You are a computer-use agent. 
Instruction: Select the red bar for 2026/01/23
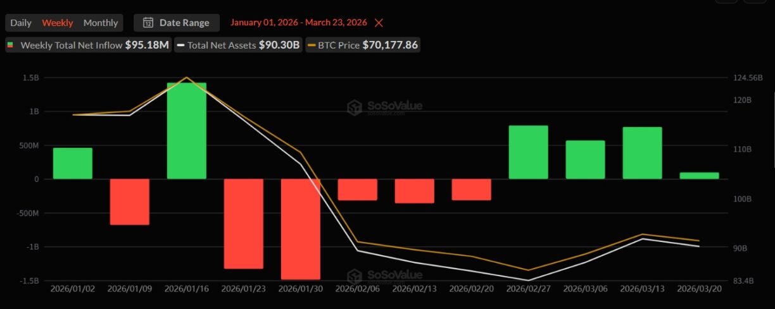(x=244, y=224)
